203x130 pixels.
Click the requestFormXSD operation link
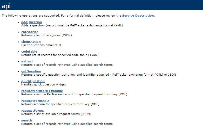point(35,101)
